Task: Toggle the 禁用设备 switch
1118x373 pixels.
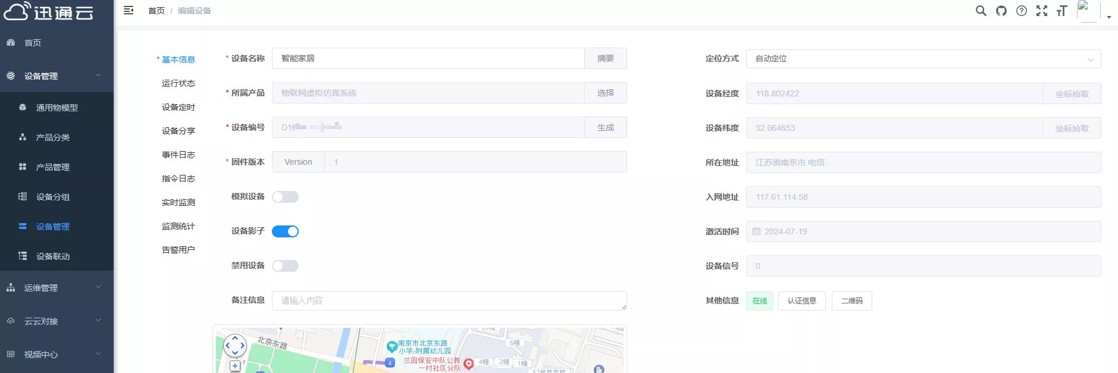Action: pyautogui.click(x=285, y=266)
